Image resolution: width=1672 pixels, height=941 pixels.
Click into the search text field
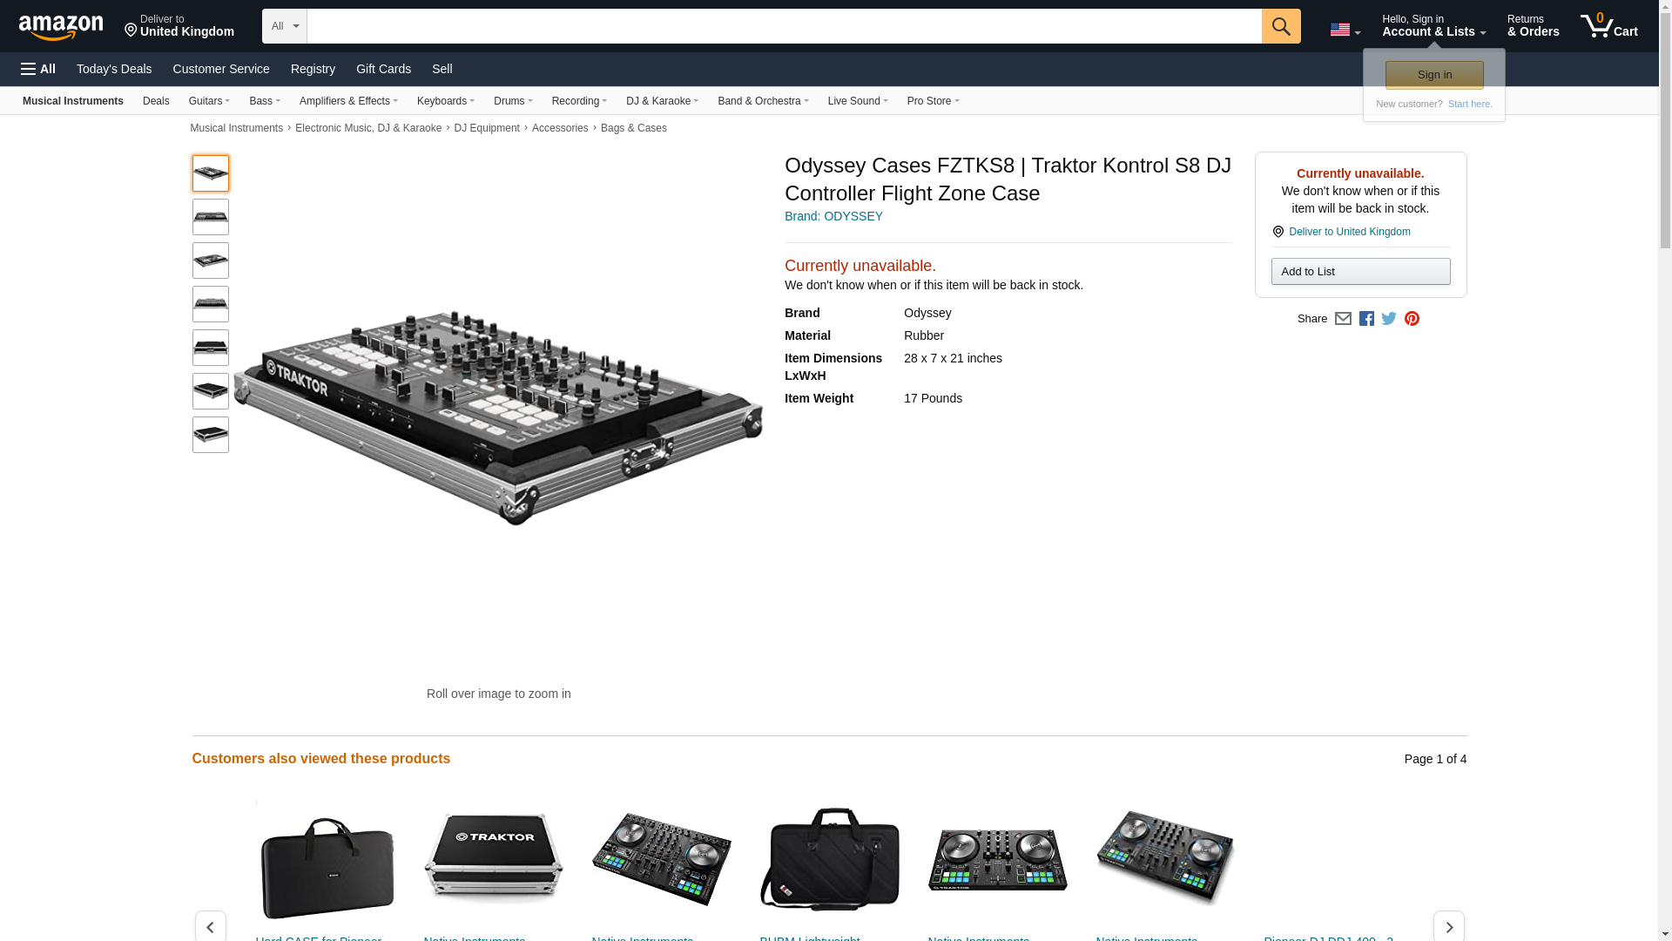(x=784, y=26)
